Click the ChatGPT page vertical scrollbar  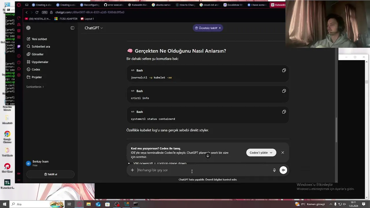click(336, 130)
